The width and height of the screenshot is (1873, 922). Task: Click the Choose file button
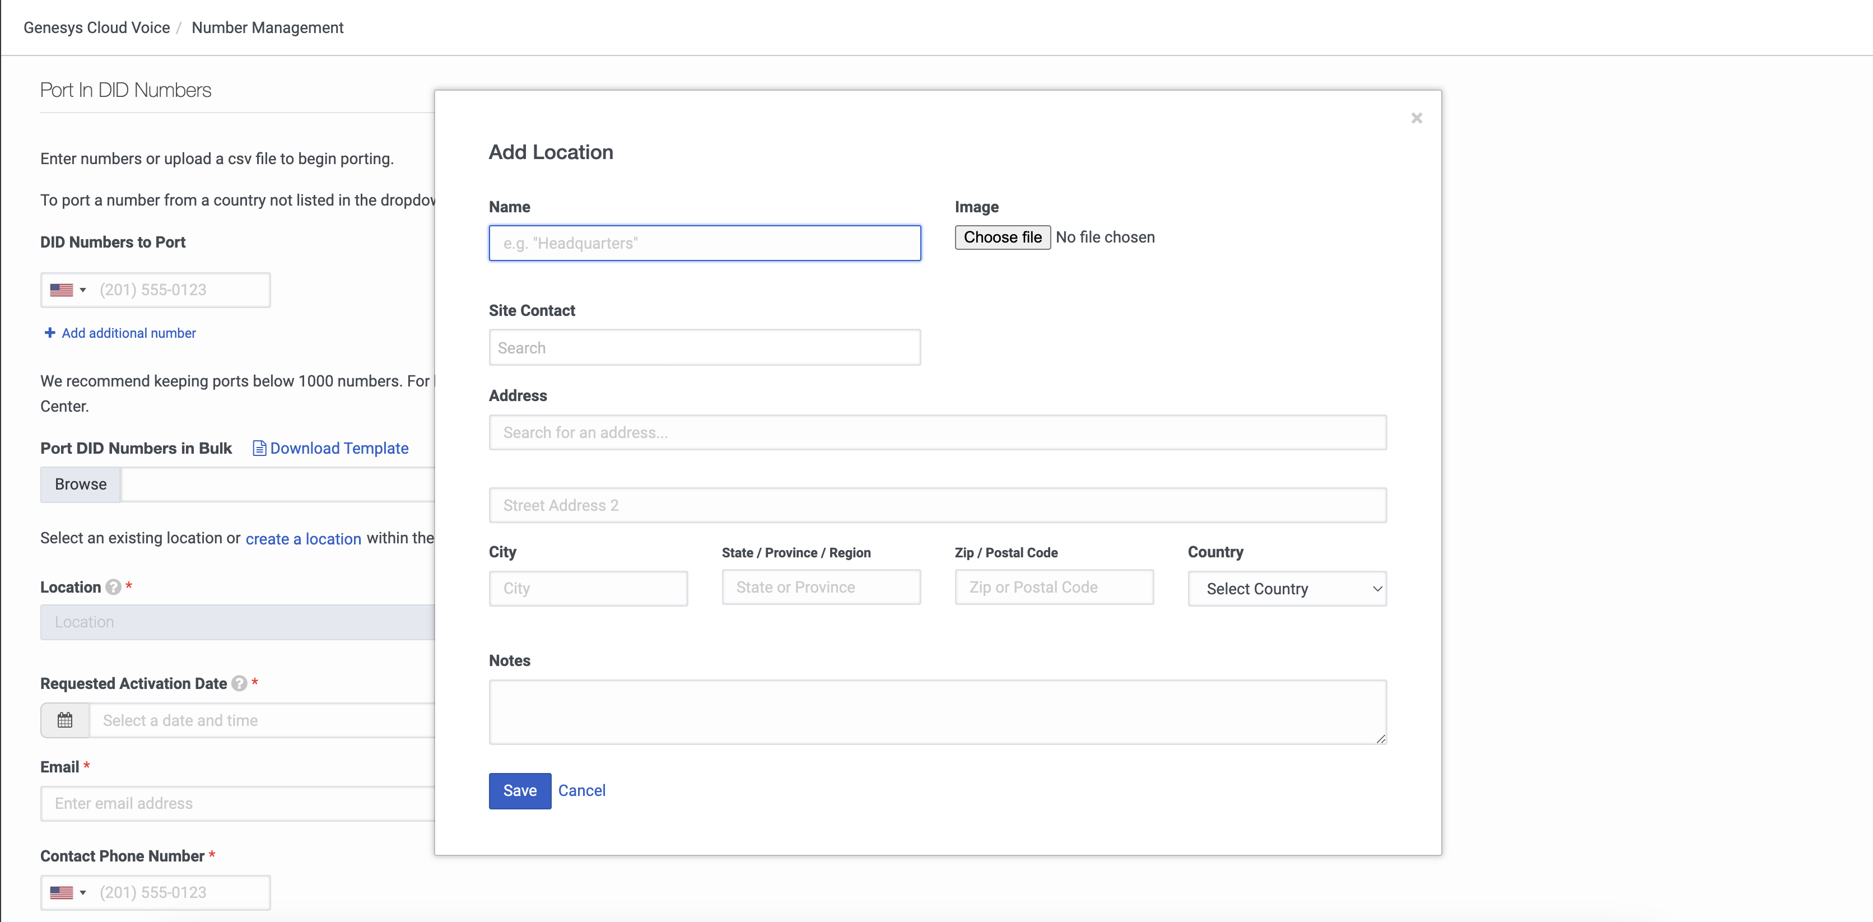[1002, 237]
